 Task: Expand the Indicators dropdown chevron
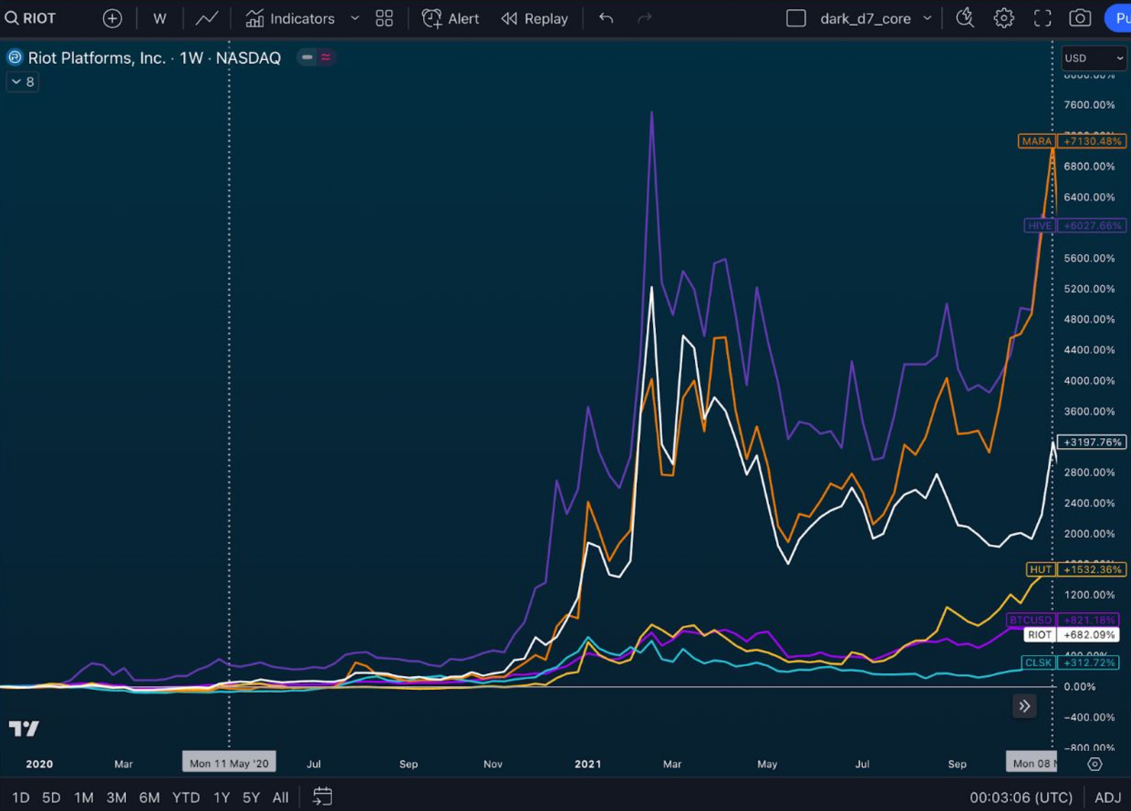[x=355, y=18]
